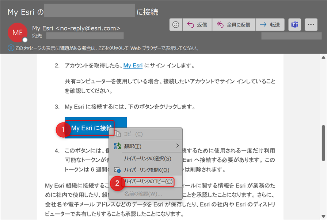The width and height of the screenshot is (327, 220).
Task: Click the view-in-browser info message
Action: (x=107, y=48)
